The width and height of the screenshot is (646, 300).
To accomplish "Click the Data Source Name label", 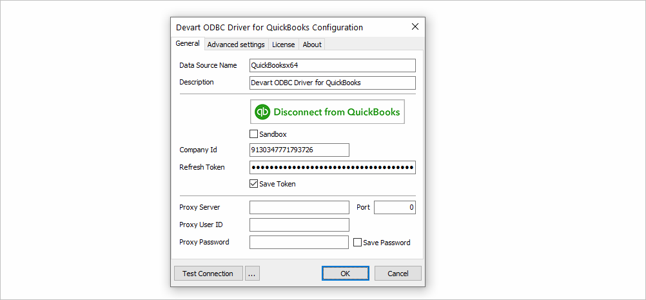I will [208, 66].
